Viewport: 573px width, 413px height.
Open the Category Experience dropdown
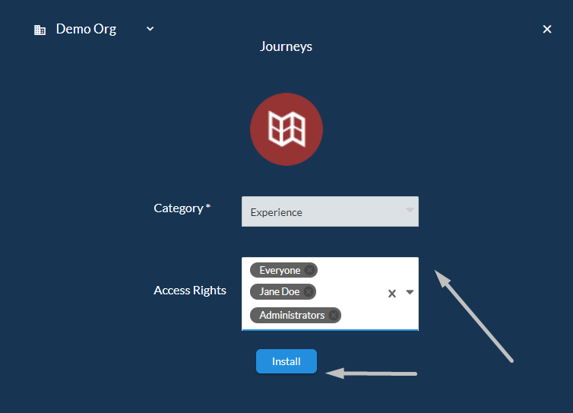pyautogui.click(x=330, y=211)
